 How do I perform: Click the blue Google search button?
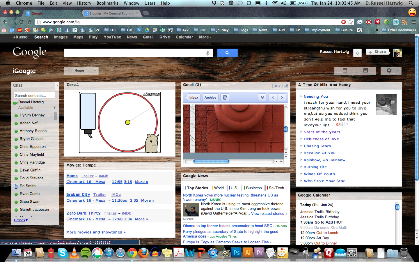pos(228,53)
